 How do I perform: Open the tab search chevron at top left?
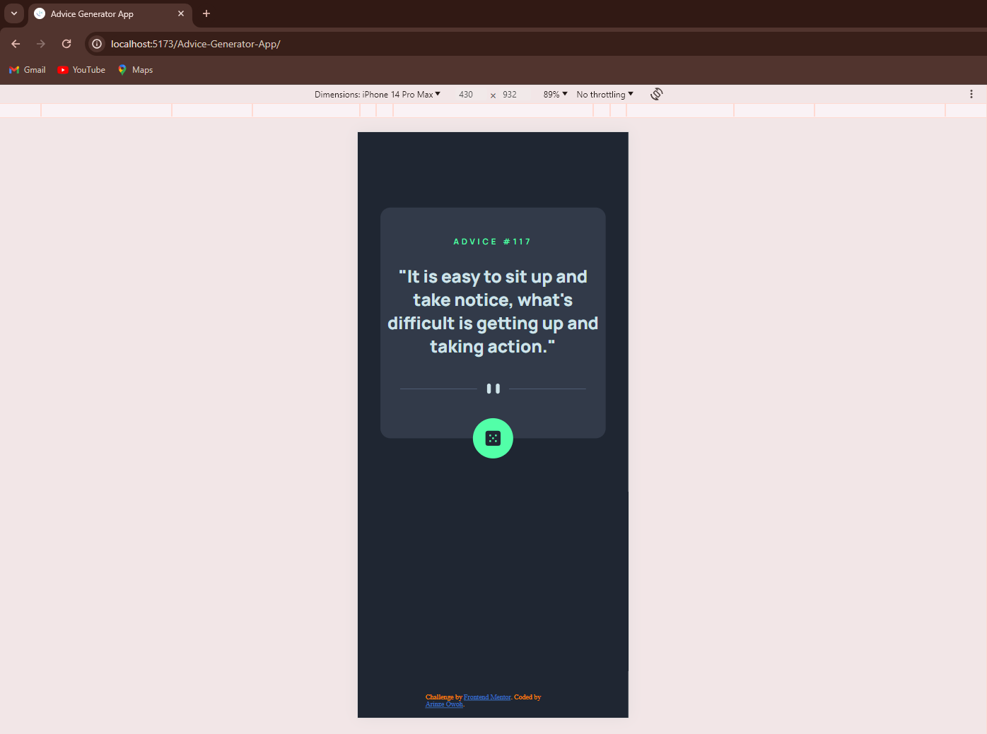pyautogui.click(x=14, y=13)
